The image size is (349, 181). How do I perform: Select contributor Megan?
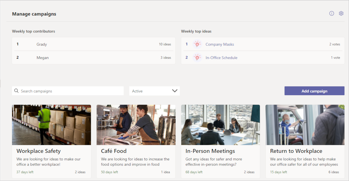[x=42, y=57]
